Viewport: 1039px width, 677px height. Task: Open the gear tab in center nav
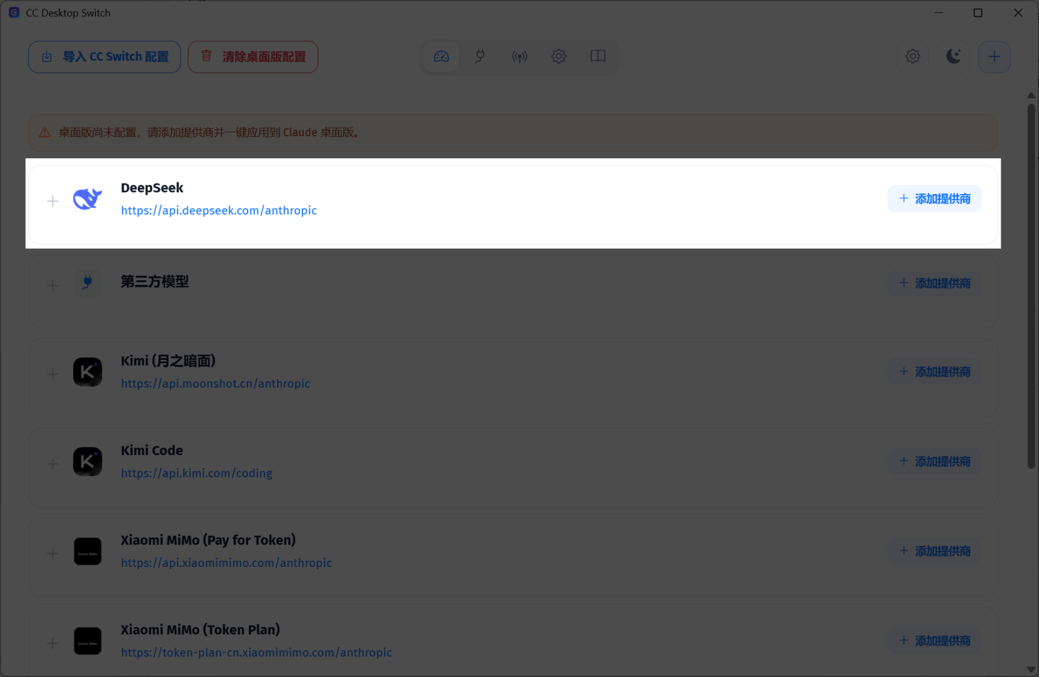(x=558, y=57)
